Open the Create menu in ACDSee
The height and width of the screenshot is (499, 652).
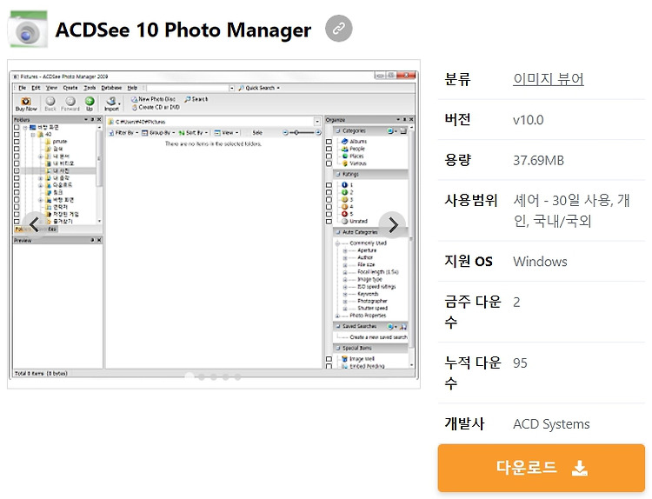pyautogui.click(x=70, y=88)
